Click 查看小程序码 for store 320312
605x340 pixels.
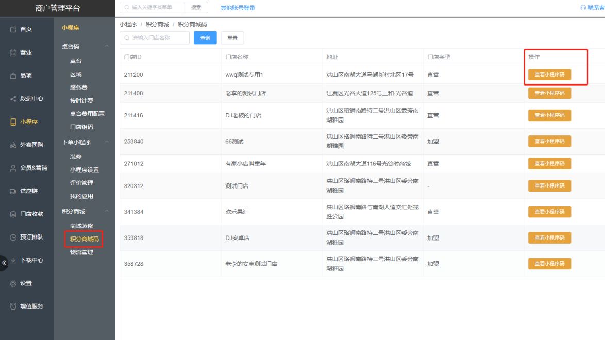click(x=549, y=186)
